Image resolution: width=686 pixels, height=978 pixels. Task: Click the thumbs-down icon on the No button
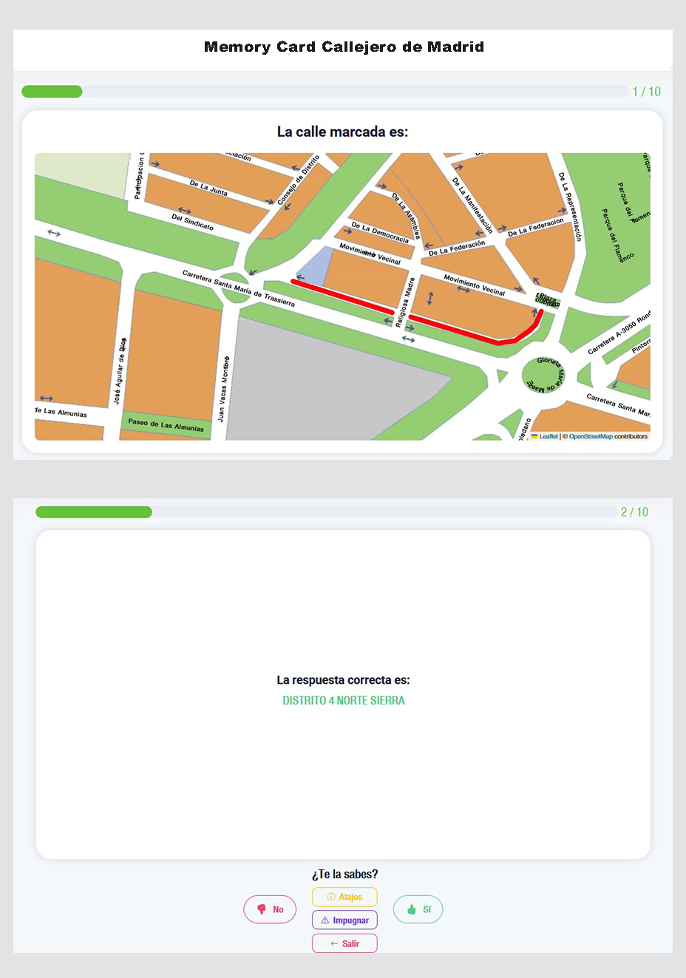tap(261, 909)
